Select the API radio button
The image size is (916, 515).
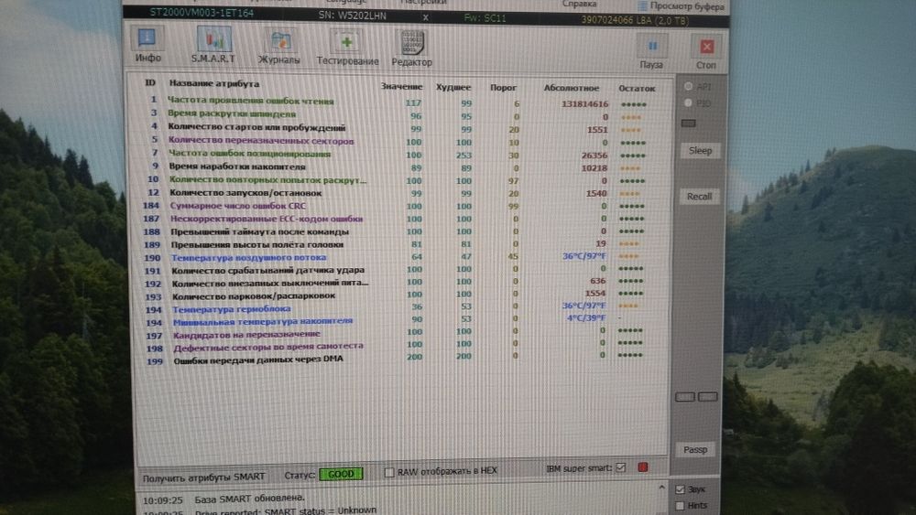coord(689,86)
